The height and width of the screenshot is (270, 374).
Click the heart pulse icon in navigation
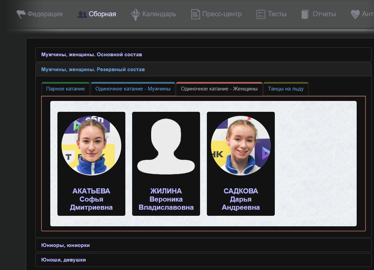tap(355, 14)
